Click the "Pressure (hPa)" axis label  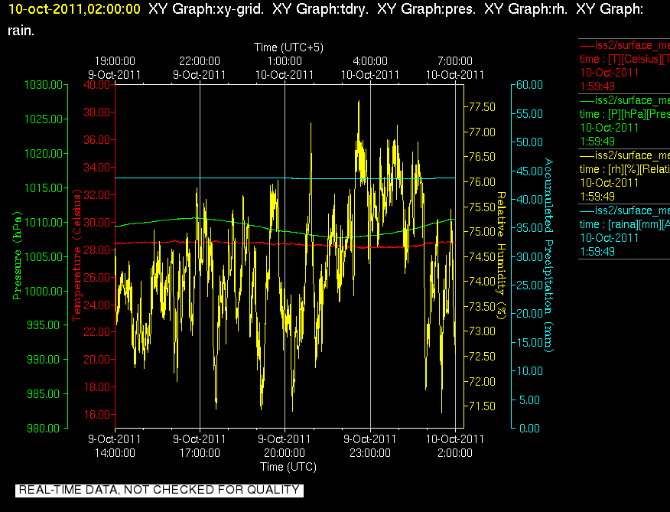click(17, 256)
